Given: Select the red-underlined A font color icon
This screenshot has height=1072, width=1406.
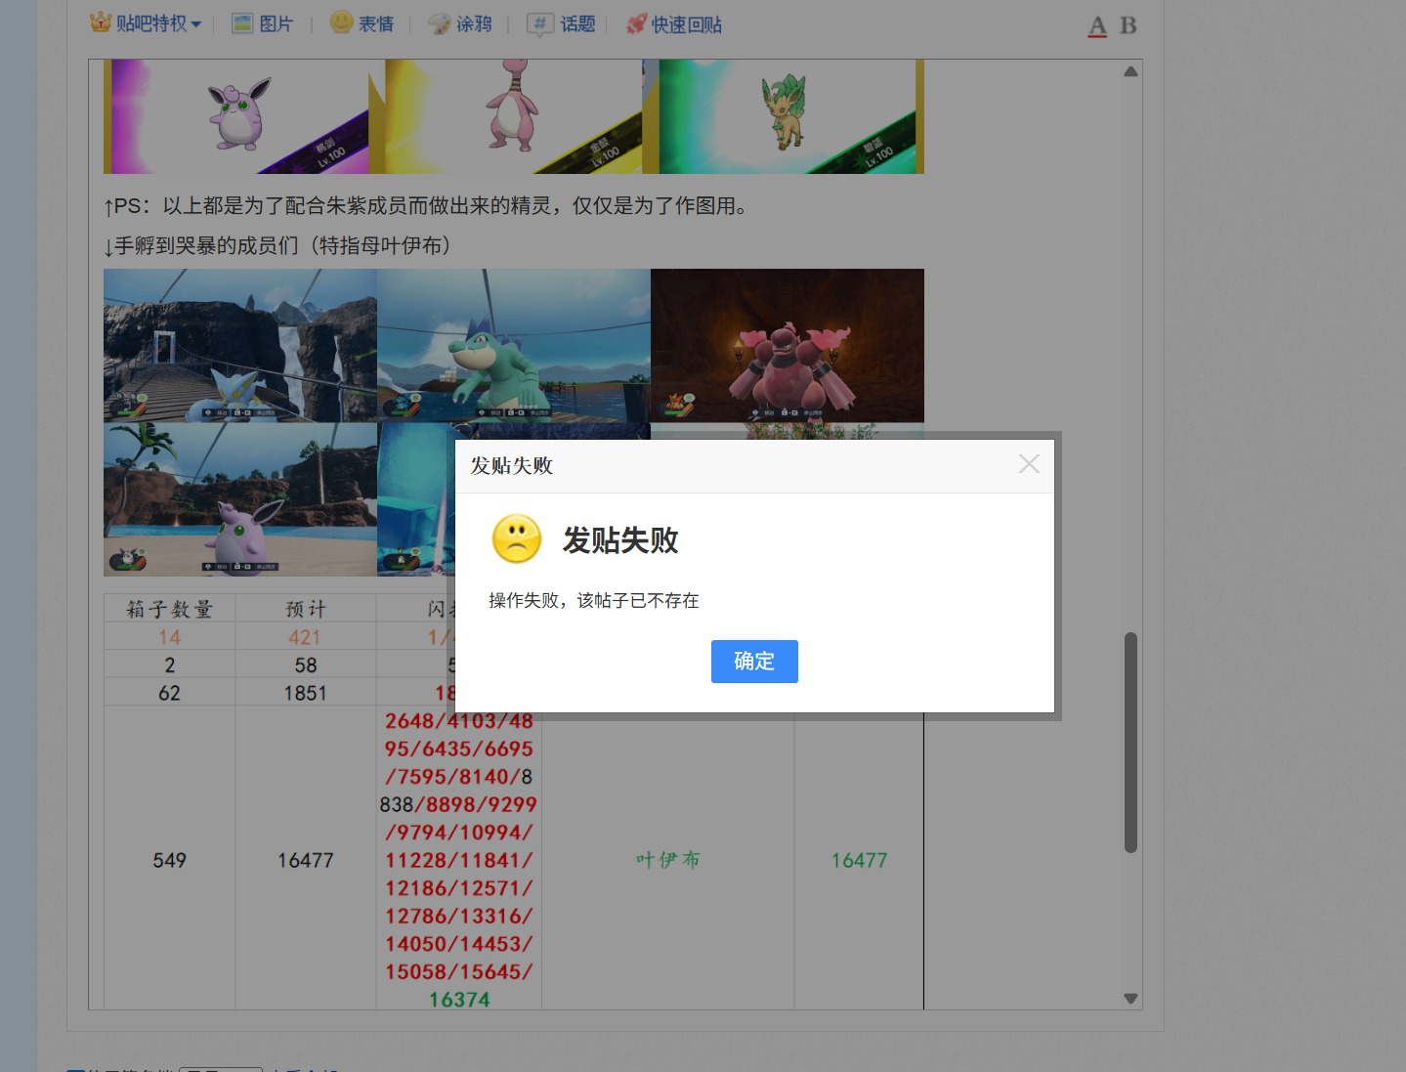Looking at the screenshot, I should (1097, 25).
